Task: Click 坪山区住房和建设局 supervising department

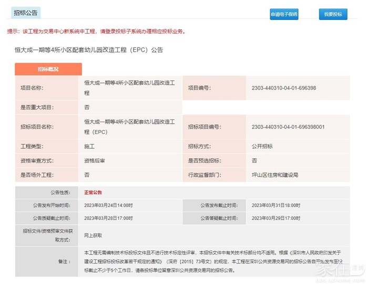Action: click(x=275, y=174)
